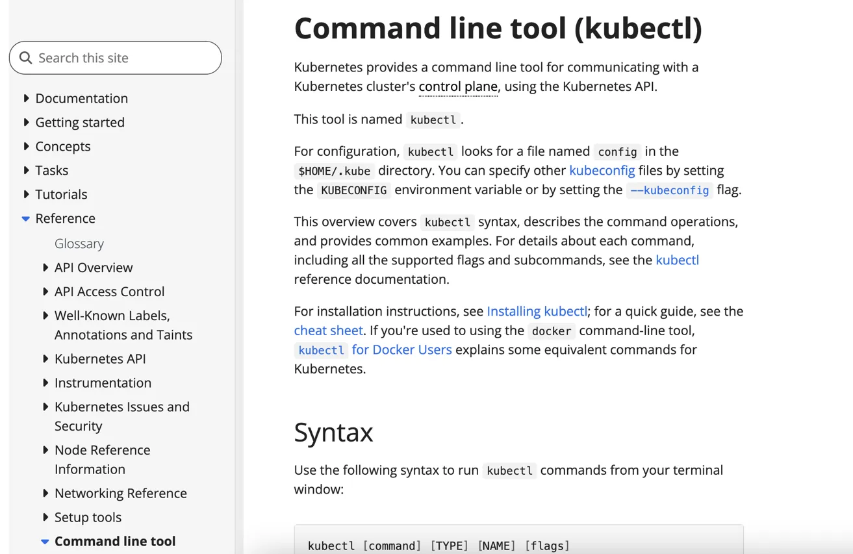Expand the Tasks sidebar arrow
The height and width of the screenshot is (554, 853).
pos(26,170)
